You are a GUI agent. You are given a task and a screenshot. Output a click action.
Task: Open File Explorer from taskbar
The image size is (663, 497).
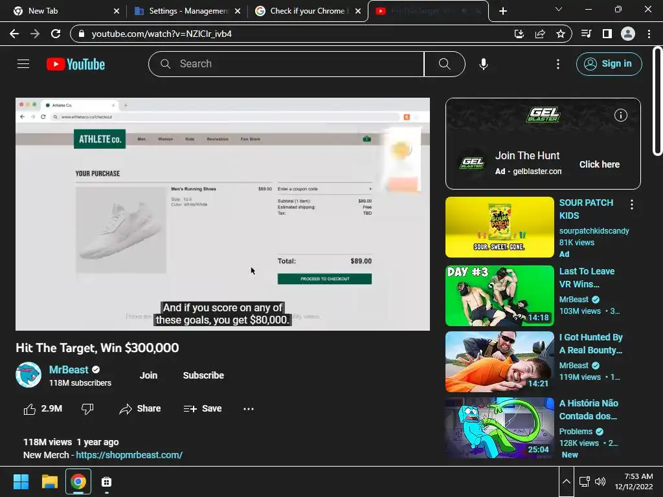coord(49,481)
